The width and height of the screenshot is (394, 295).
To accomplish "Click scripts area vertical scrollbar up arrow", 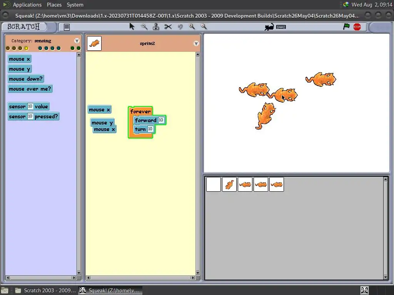I will coord(198,55).
